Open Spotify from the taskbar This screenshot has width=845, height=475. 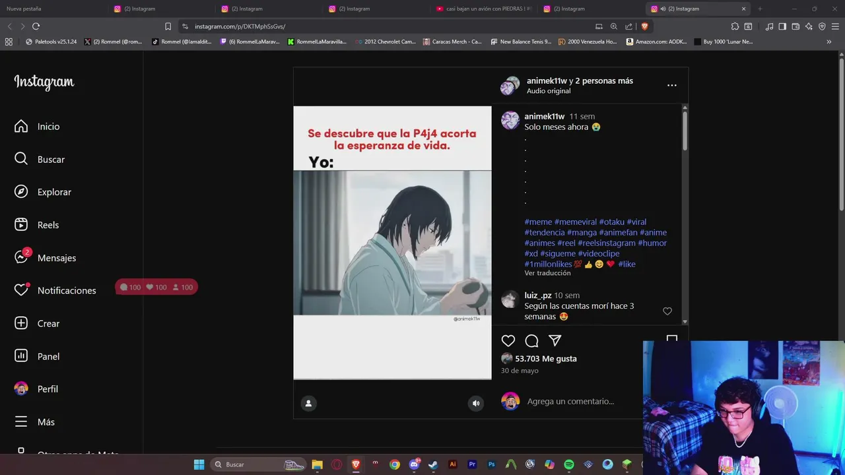pyautogui.click(x=569, y=464)
